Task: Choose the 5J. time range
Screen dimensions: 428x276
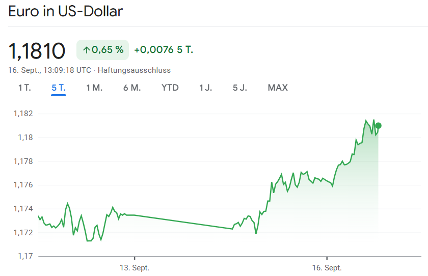Action: coord(240,88)
